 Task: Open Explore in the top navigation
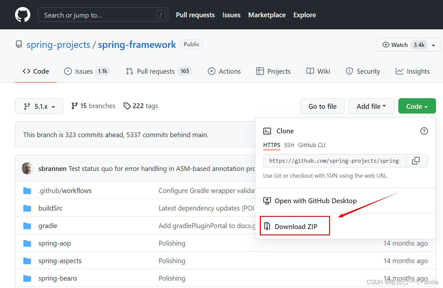click(305, 15)
